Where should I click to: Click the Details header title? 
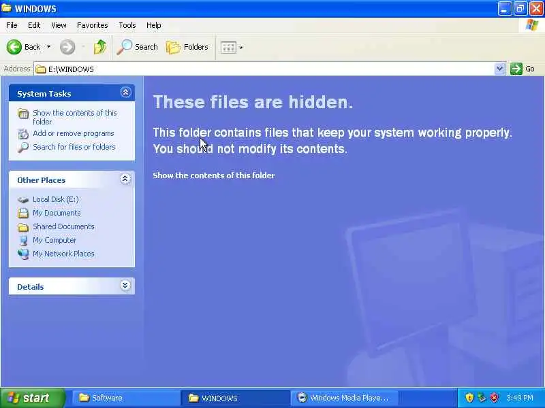coord(31,287)
